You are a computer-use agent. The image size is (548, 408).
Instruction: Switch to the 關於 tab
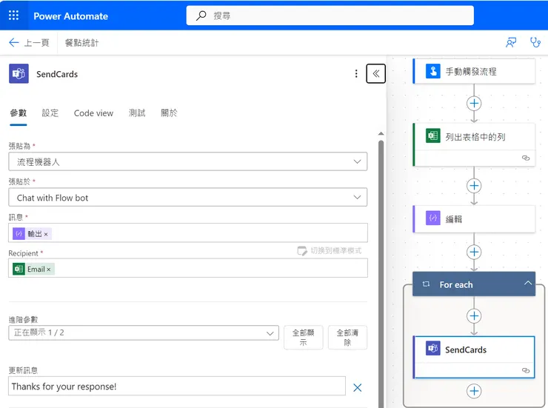click(169, 113)
